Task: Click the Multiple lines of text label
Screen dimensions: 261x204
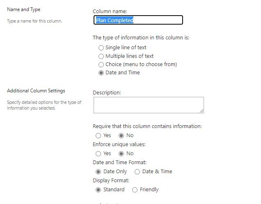Action: point(130,56)
